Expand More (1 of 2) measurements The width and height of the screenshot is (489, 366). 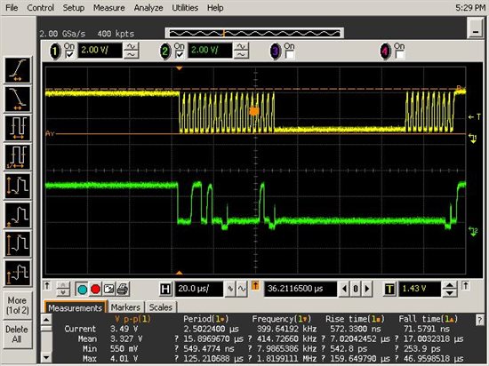click(x=18, y=306)
